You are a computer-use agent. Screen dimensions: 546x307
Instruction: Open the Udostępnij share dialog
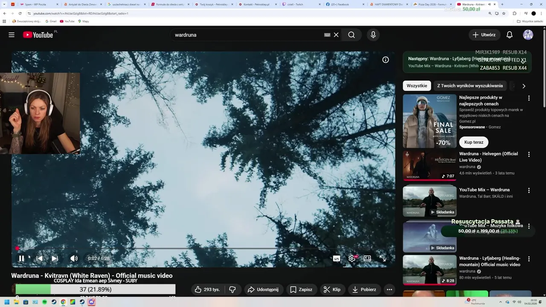point(263,290)
